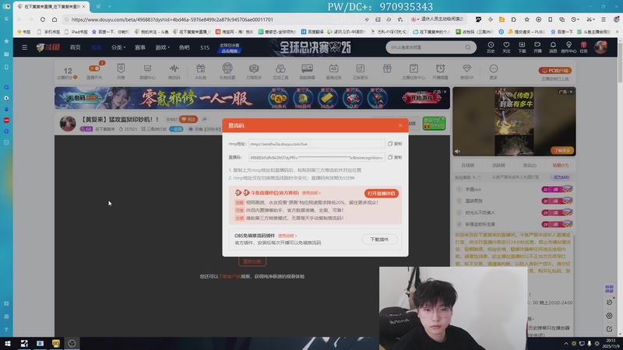Copy the rtmp address
Screen dimensions: 623x350
click(395, 144)
